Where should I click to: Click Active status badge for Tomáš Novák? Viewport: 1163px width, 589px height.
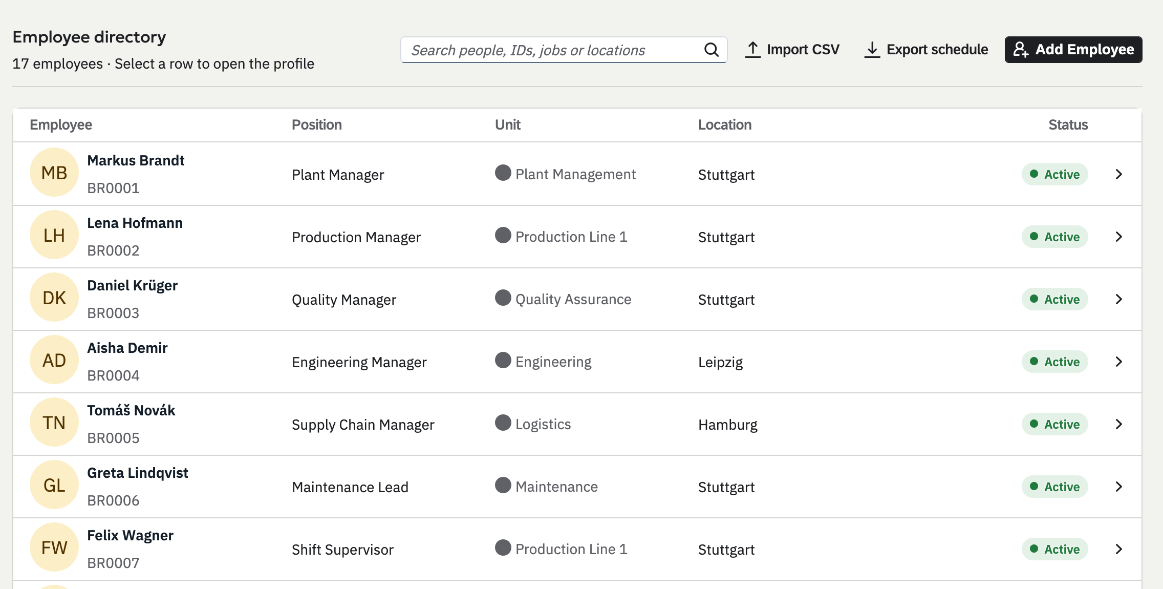click(x=1055, y=424)
